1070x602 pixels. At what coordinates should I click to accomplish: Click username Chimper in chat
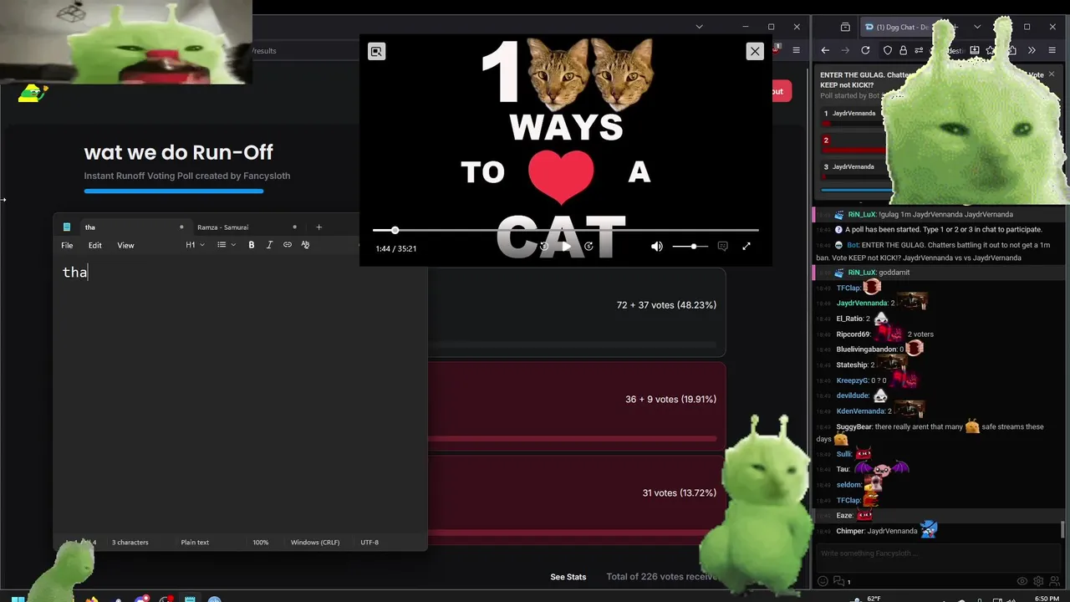click(850, 531)
